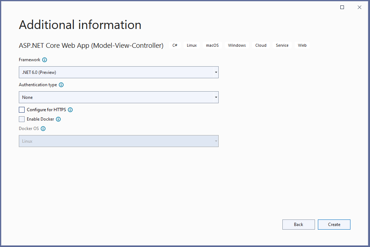This screenshot has width=370, height=247.
Task: Click info icon beside Configure for HTTPS
Action: pyautogui.click(x=70, y=110)
